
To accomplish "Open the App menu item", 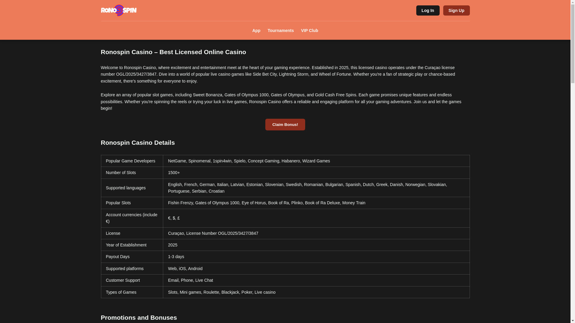I will click(x=256, y=31).
